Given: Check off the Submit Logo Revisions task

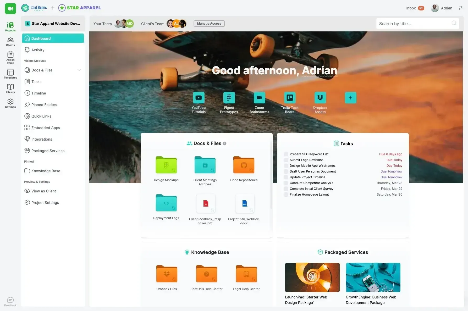Looking at the screenshot, I should (x=286, y=160).
